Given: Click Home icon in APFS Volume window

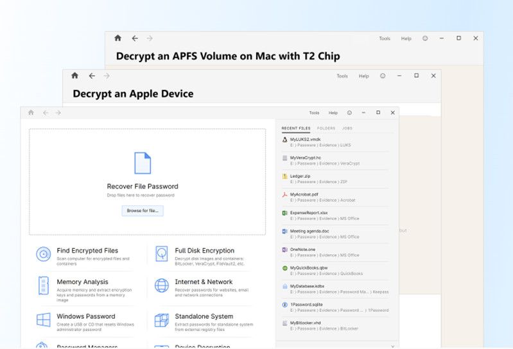Looking at the screenshot, I should click(x=117, y=38).
